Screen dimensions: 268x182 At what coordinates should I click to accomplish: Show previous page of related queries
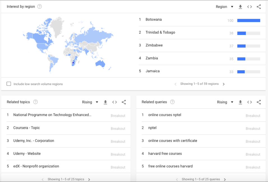(177, 179)
